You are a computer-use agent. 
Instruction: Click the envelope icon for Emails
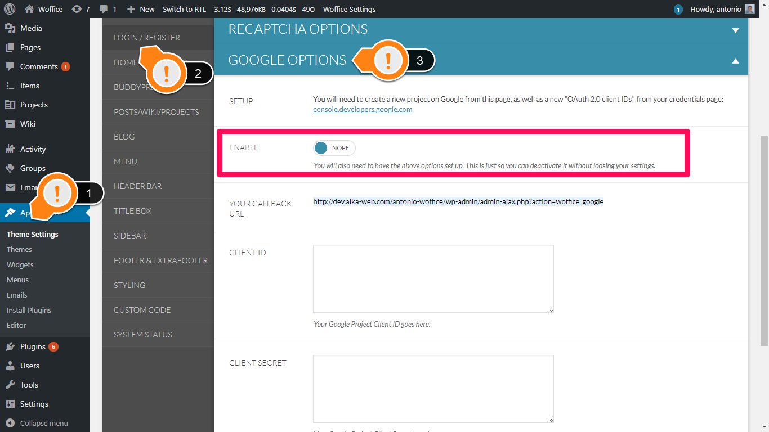coord(10,187)
